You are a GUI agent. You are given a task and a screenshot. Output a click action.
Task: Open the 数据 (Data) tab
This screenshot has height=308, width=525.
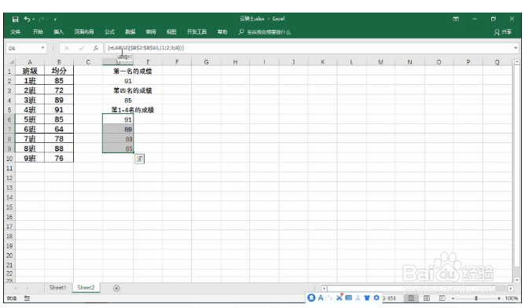pyautogui.click(x=130, y=31)
